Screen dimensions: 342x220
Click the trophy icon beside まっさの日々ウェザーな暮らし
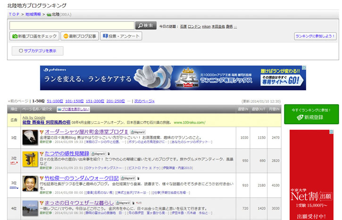pos(42,203)
